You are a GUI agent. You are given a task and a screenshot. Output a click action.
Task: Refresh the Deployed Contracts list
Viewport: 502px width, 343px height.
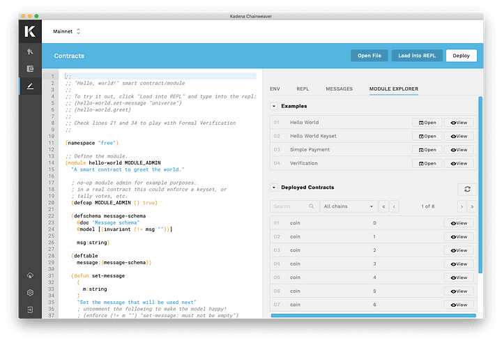click(x=467, y=189)
